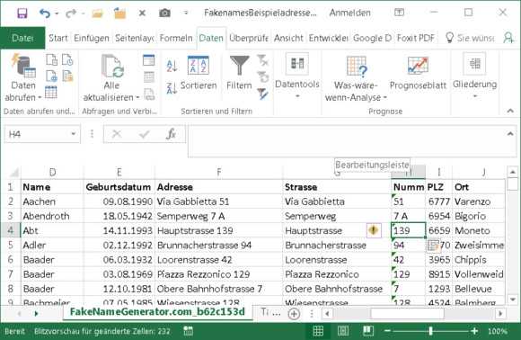Click the Filtern funnel icon
The image size is (521, 340).
pyautogui.click(x=239, y=65)
